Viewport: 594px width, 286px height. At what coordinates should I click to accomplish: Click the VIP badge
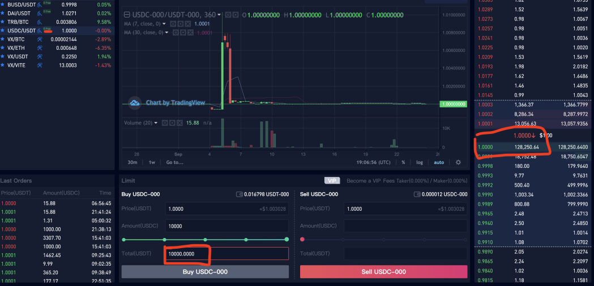click(x=332, y=181)
